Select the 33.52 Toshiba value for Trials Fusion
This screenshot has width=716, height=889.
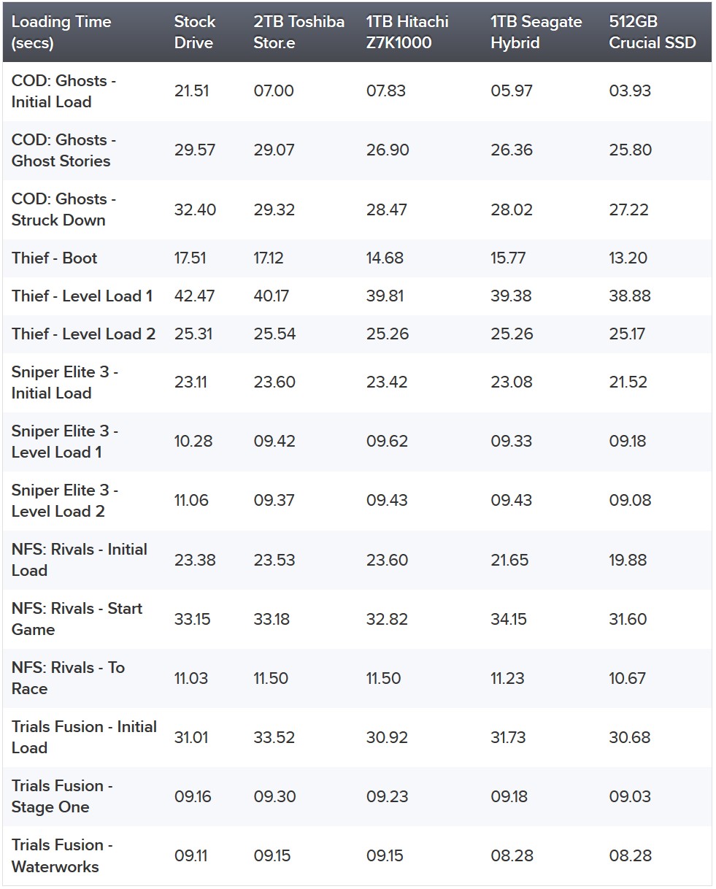pyautogui.click(x=274, y=738)
